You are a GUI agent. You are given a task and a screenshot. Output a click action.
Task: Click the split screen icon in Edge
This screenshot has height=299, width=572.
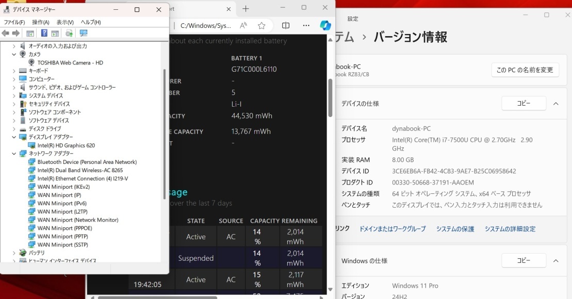pyautogui.click(x=285, y=25)
